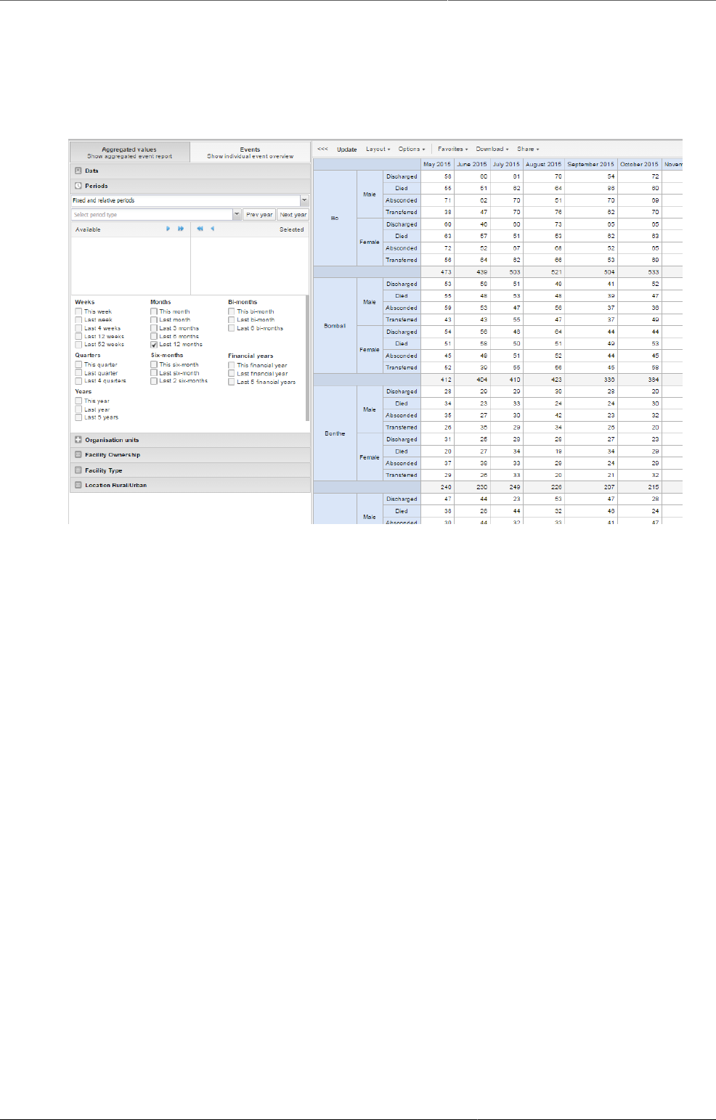The height and width of the screenshot is (1120, 716).
Task: Enable the Last 4 weeks checkbox
Action: 78,328
